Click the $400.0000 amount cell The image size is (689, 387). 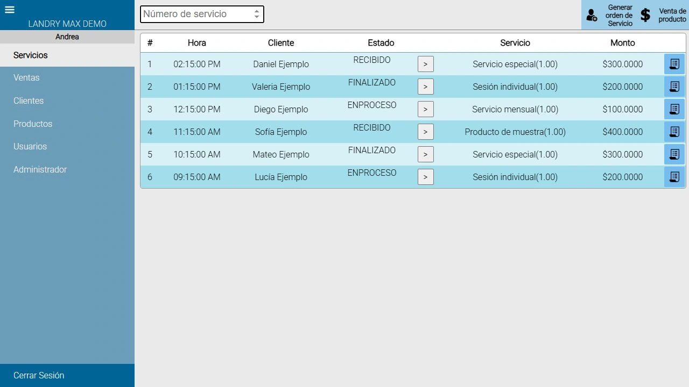(x=623, y=132)
